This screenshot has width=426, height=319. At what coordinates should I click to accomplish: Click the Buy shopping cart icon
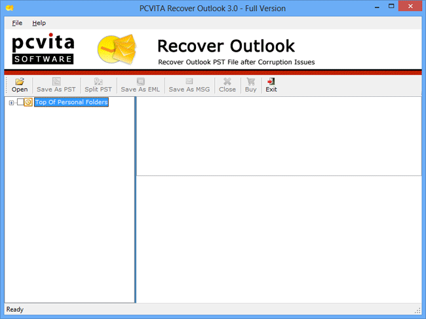coord(250,82)
